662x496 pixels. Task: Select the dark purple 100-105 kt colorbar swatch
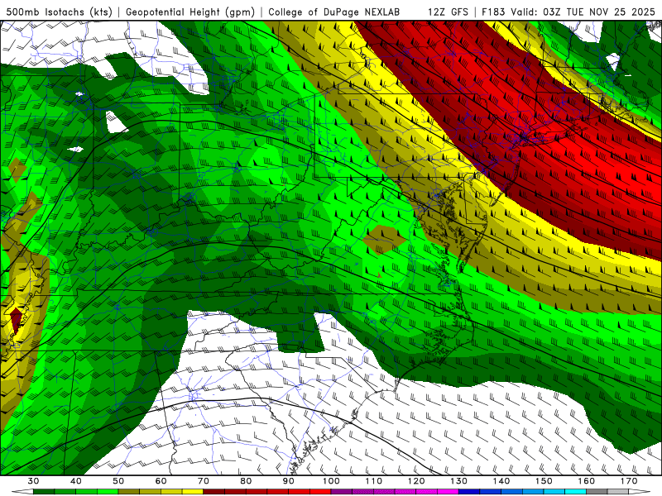point(342,492)
